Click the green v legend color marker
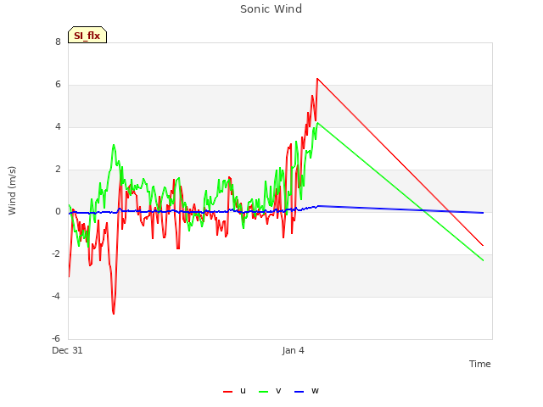The image size is (543, 407). 263,392
